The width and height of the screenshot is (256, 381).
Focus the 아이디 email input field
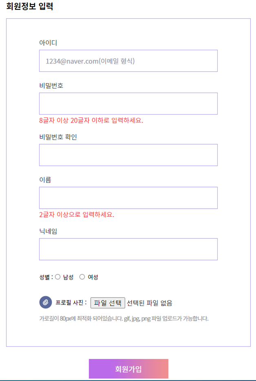(128, 61)
